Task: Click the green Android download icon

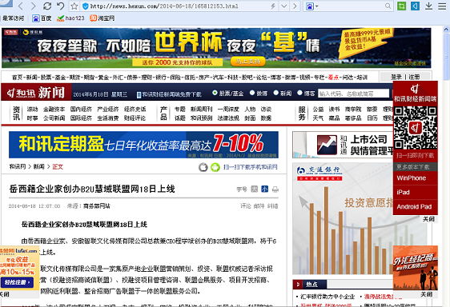Action: (x=215, y=167)
